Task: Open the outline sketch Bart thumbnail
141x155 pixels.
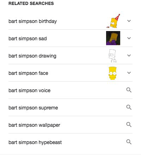Action: 112,55
